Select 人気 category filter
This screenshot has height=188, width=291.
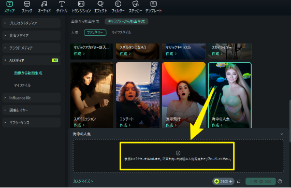75,33
